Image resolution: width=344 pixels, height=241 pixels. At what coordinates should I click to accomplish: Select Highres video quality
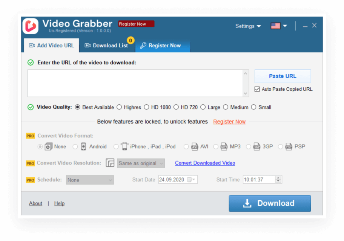(x=119, y=107)
